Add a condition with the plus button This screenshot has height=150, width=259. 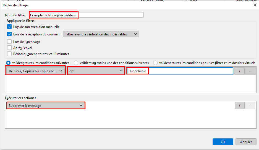click(239, 71)
